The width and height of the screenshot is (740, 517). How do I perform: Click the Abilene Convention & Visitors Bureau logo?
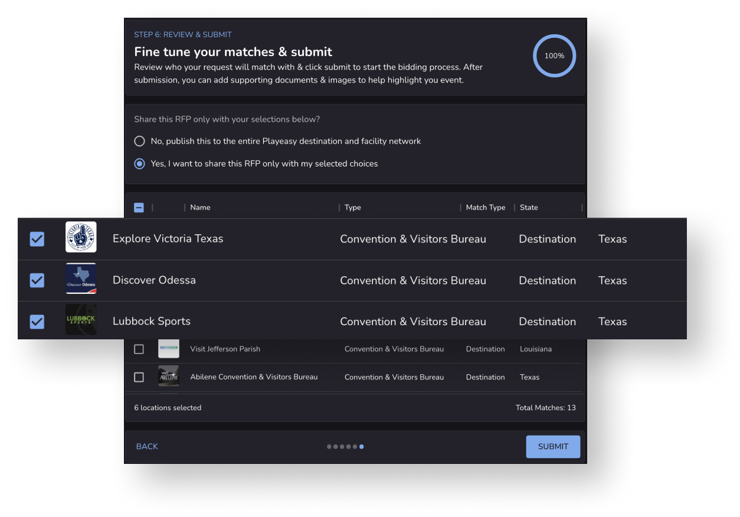[169, 377]
